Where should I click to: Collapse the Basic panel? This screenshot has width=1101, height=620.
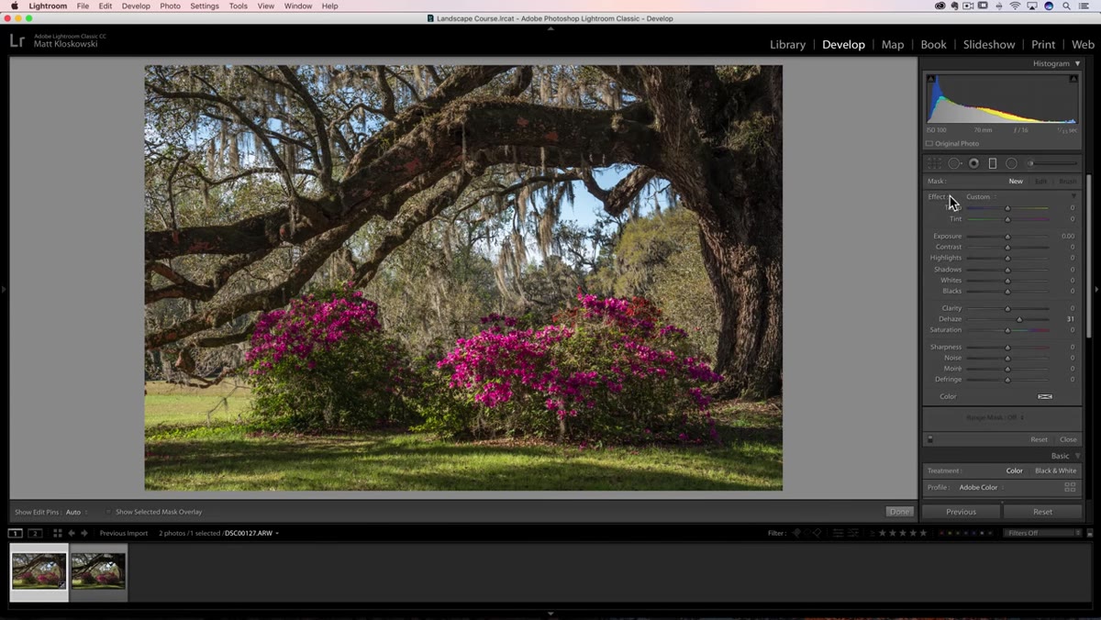1077,456
